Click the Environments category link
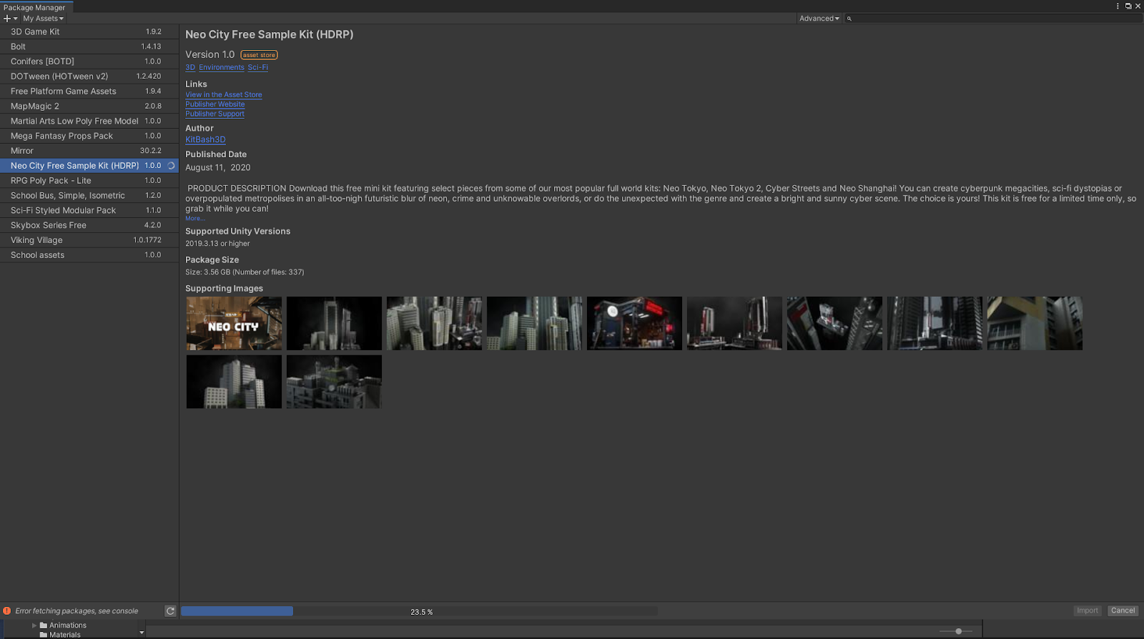Image resolution: width=1144 pixels, height=639 pixels. pyautogui.click(x=222, y=68)
